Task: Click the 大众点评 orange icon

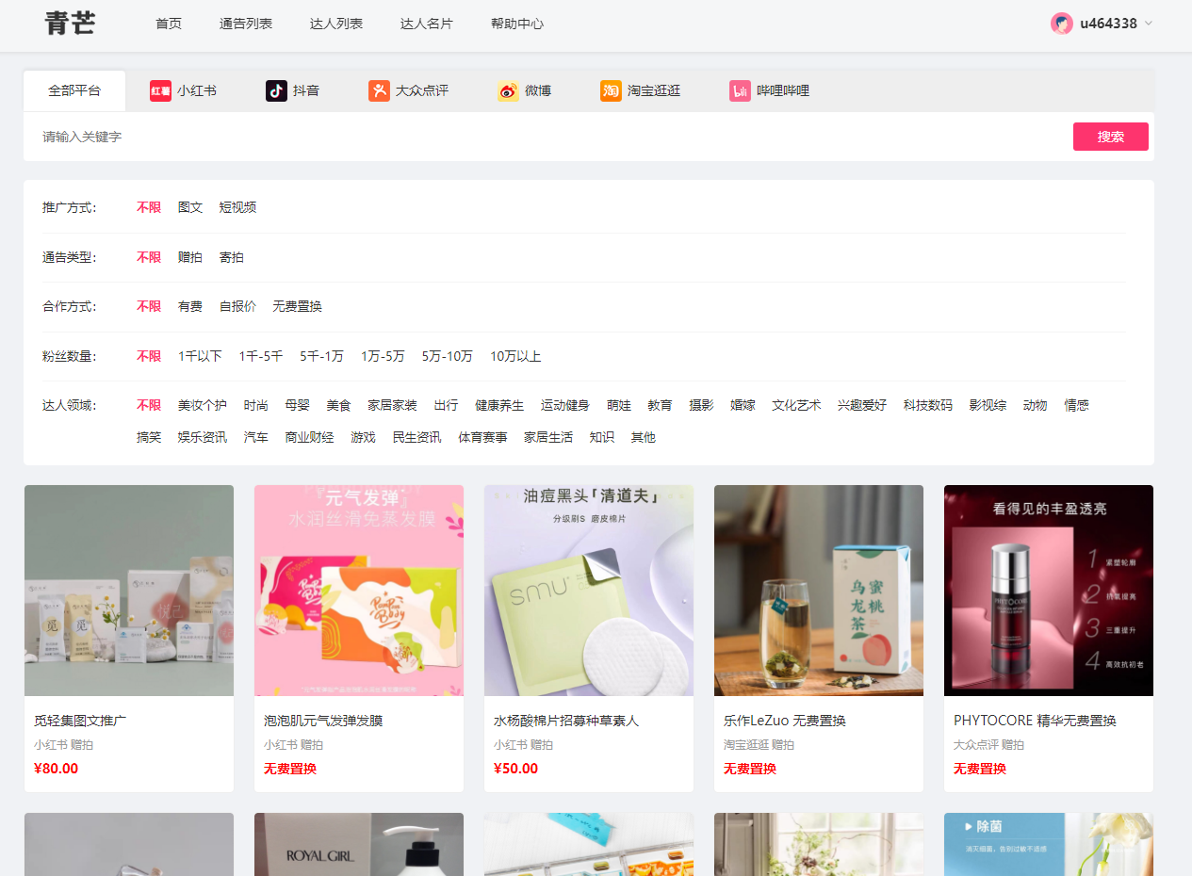Action: point(379,90)
